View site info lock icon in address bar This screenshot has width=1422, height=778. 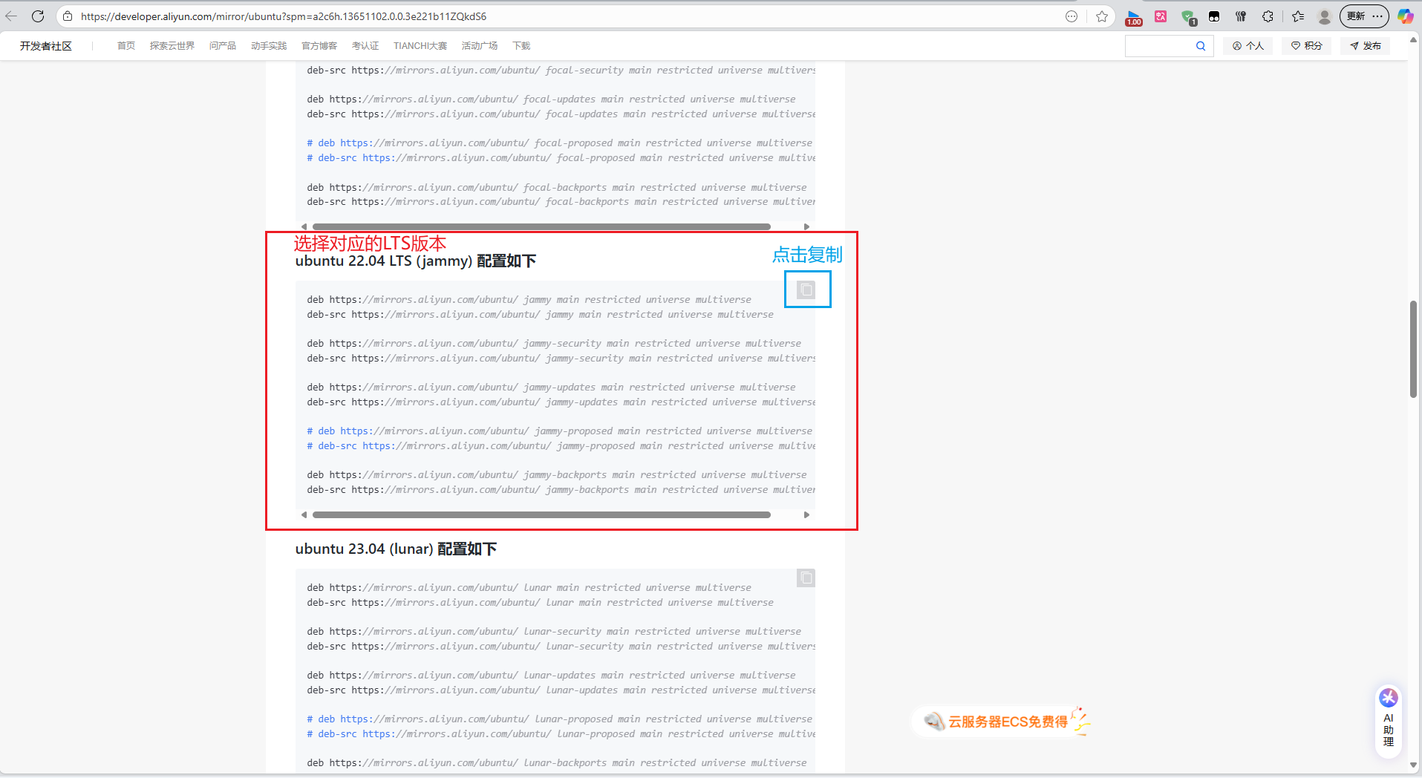coord(68,16)
